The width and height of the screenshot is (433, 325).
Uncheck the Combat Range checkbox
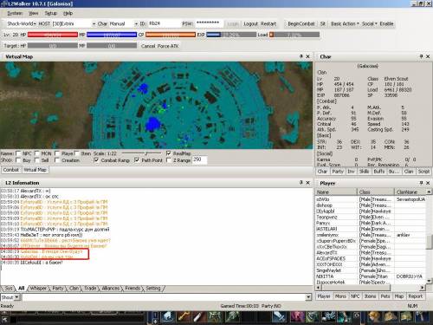[x=96, y=160]
